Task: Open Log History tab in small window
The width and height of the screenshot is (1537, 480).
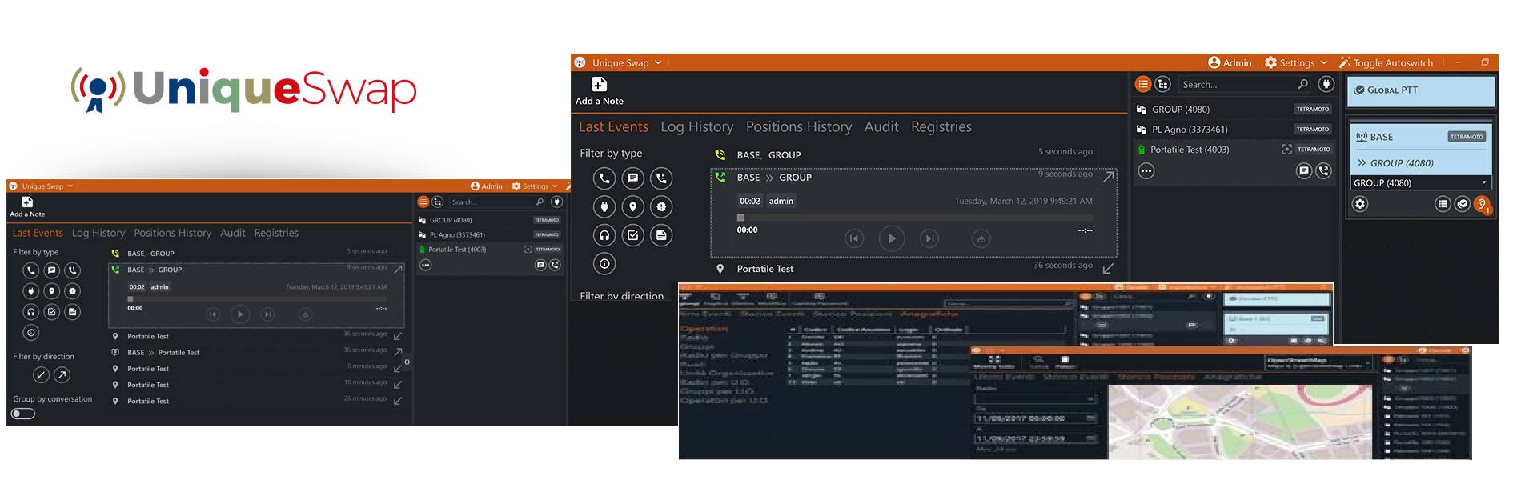Action: 98,233
